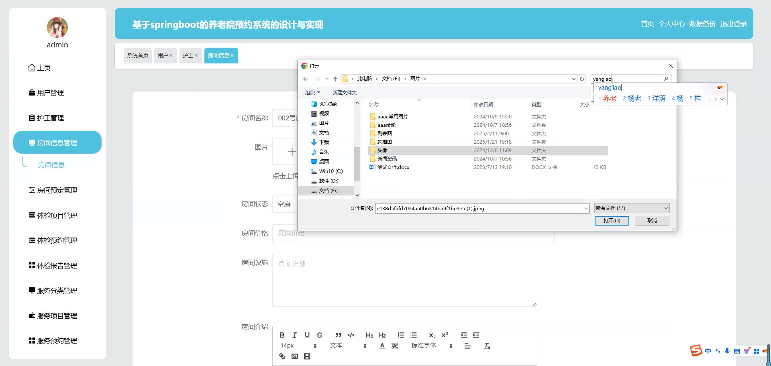This screenshot has height=366, width=771.
Task: Click the 房间价格 input field
Action: (414, 234)
